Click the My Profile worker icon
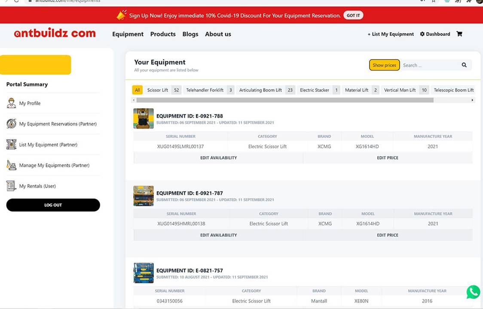This screenshot has height=309, width=483. (x=11, y=103)
